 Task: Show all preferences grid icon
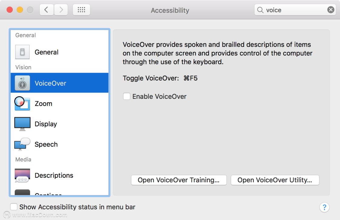81,10
